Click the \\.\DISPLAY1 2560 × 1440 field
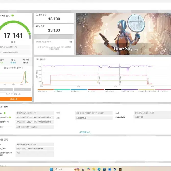Image resolution: width=171 pixels, height=171 pixels. coord(35,122)
